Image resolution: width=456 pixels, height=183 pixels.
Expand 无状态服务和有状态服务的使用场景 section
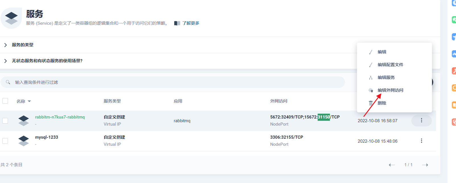tap(5, 61)
